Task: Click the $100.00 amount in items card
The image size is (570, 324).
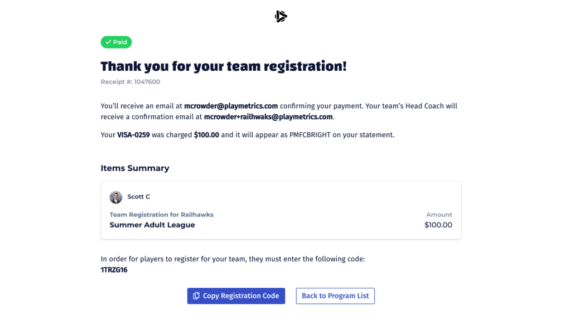Action: [438, 225]
